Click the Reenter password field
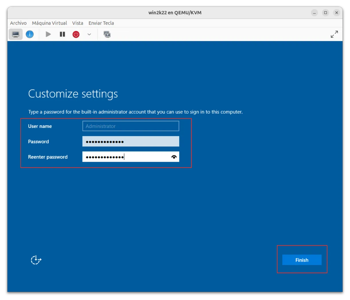The height and width of the screenshot is (300, 350). (x=126, y=157)
